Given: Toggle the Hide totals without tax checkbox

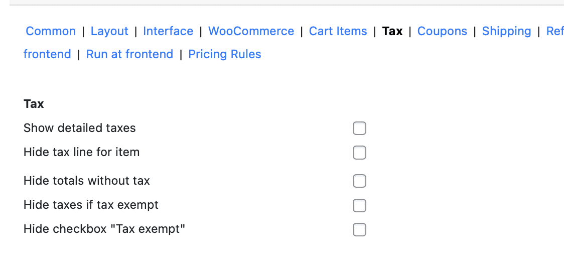Looking at the screenshot, I should pos(359,181).
